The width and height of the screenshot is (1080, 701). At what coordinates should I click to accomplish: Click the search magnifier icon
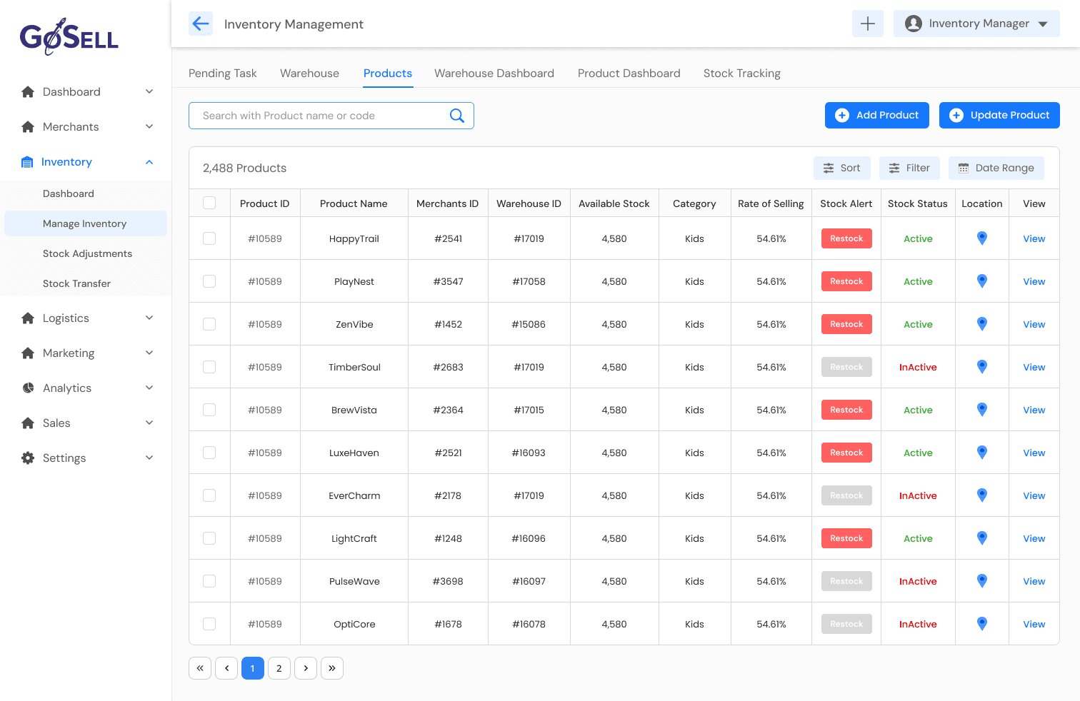coord(457,116)
